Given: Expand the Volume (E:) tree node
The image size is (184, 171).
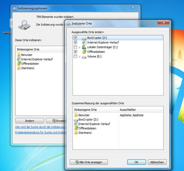Looking at the screenshot, I should pos(80,57).
